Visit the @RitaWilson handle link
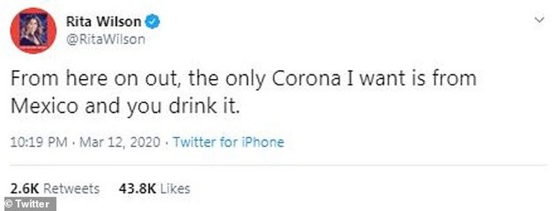The width and height of the screenshot is (559, 211). click(105, 39)
